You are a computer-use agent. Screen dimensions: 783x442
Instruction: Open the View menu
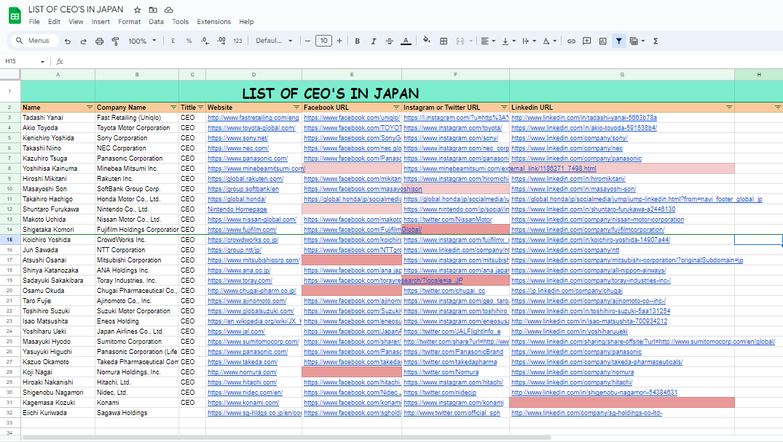click(76, 21)
